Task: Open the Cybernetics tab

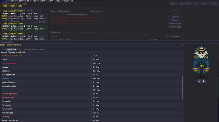Action: (94, 32)
